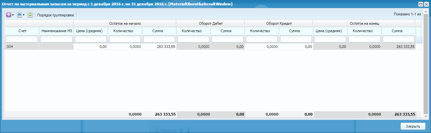This screenshot has width=431, height=133.
Task: Click the vertical scrollbar of the table
Action: click(x=426, y=64)
